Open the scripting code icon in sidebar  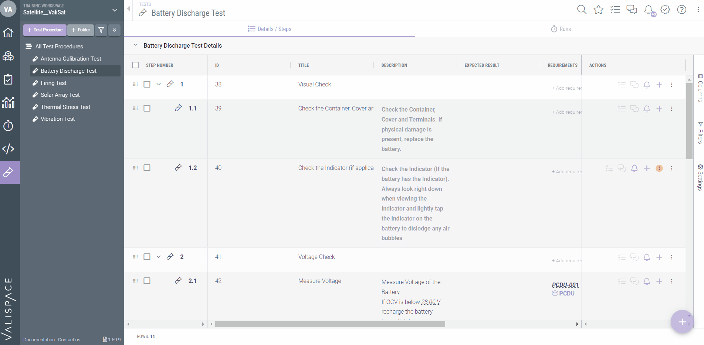(8, 149)
